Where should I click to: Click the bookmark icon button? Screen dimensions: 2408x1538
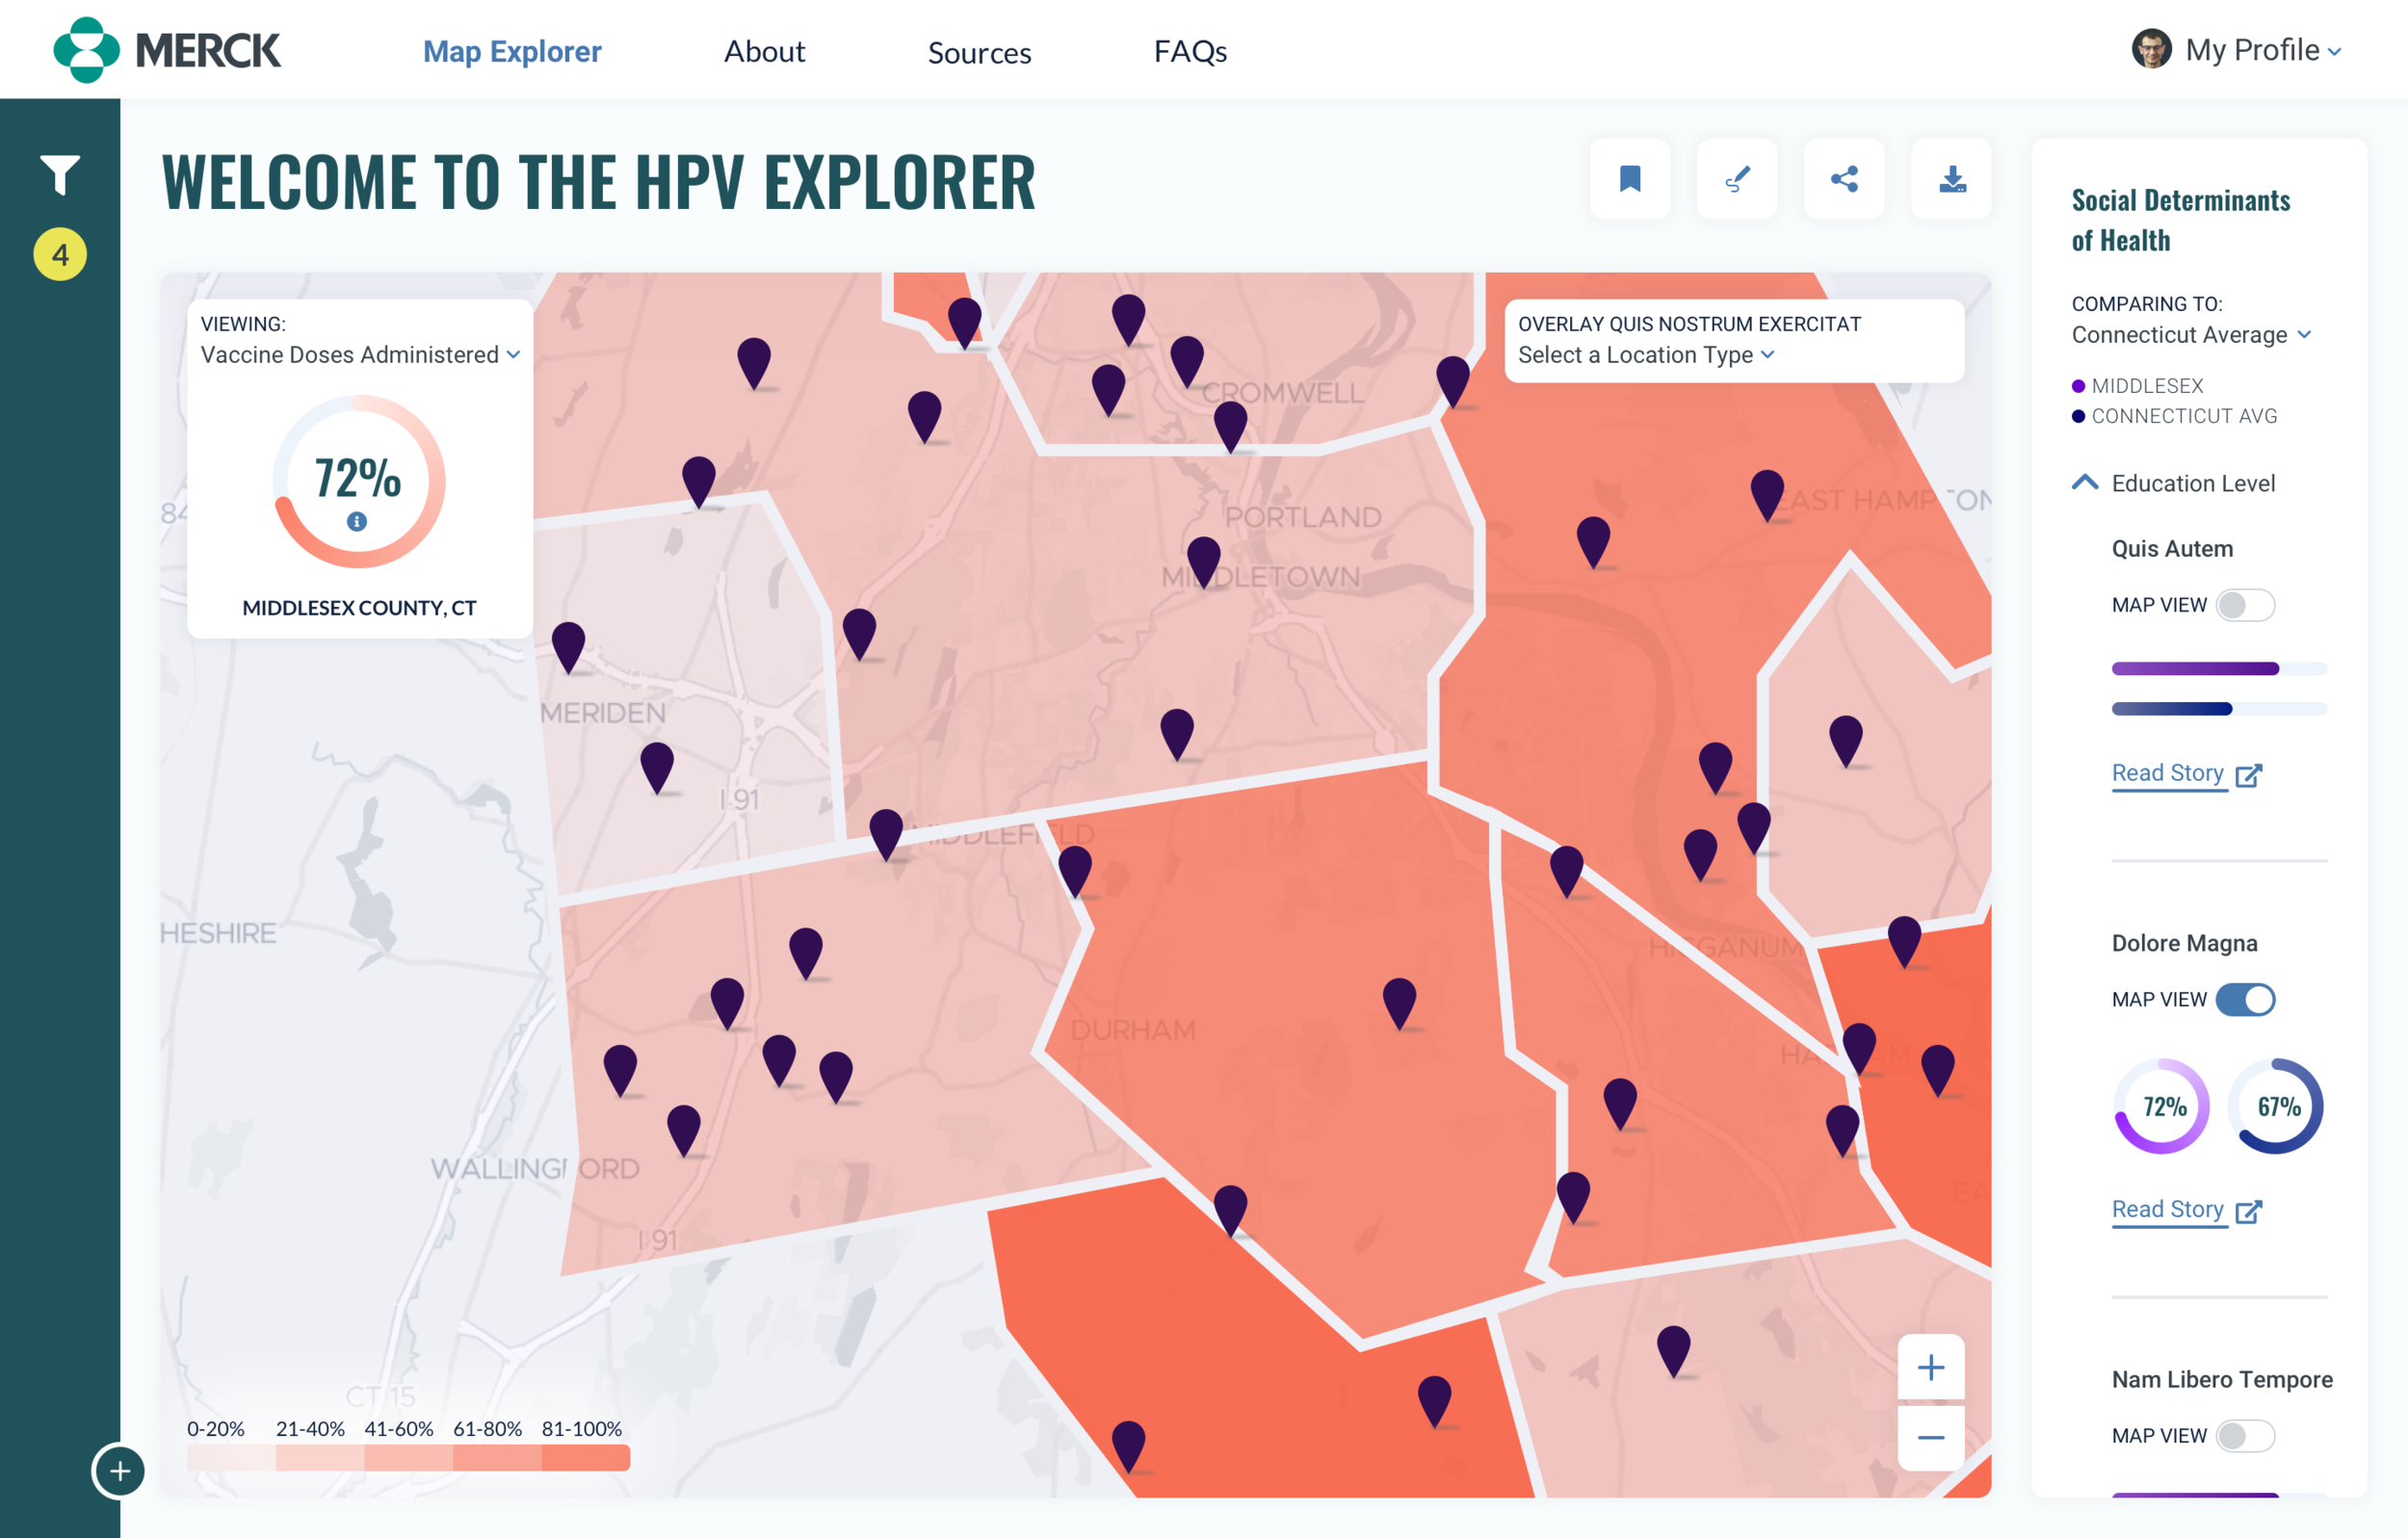pyautogui.click(x=1630, y=179)
